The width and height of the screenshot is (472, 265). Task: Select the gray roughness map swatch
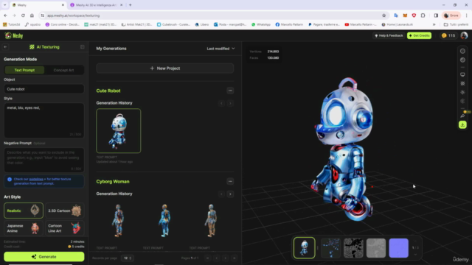pyautogui.click(x=376, y=248)
